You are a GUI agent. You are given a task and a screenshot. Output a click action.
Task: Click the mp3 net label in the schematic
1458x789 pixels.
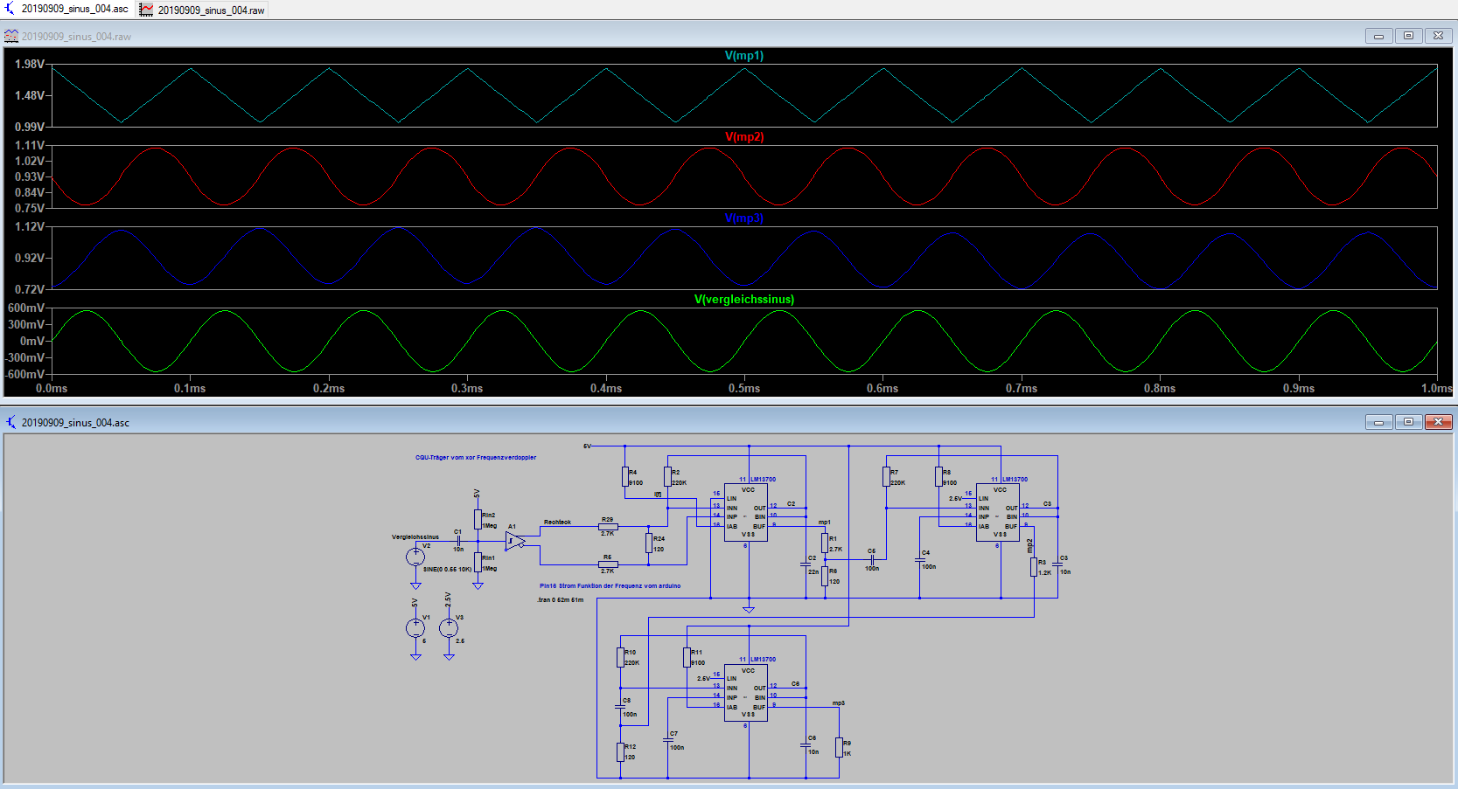tap(838, 702)
